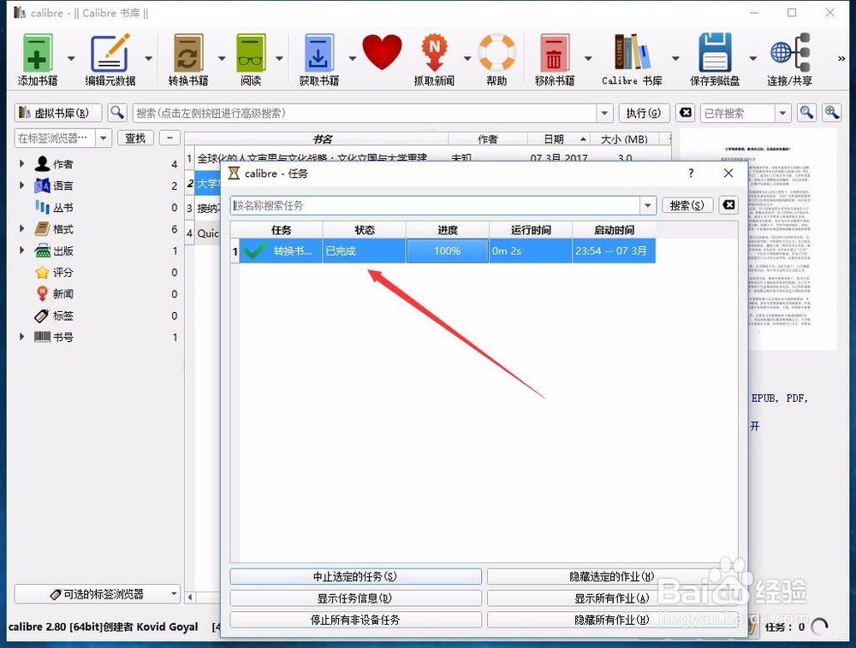Sort jobs by the Progress column header

448,230
